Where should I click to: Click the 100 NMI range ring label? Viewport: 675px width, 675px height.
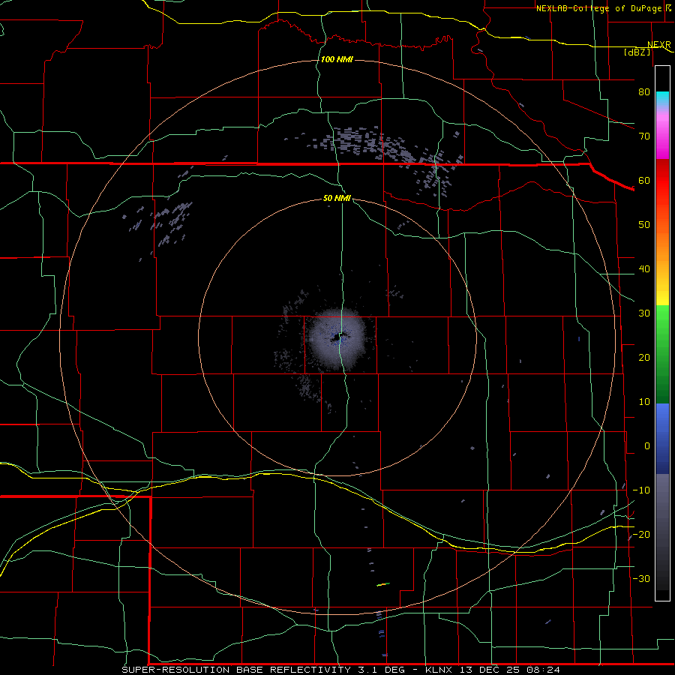point(337,59)
